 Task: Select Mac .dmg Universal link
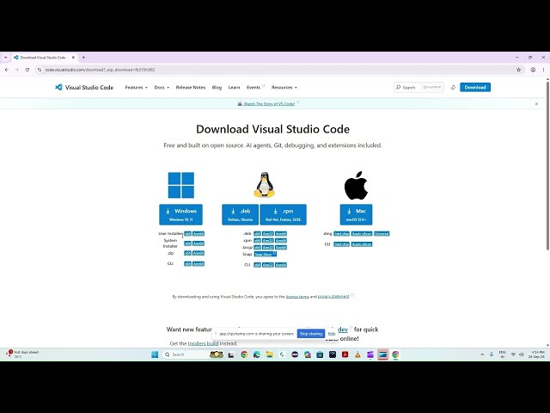pos(382,233)
